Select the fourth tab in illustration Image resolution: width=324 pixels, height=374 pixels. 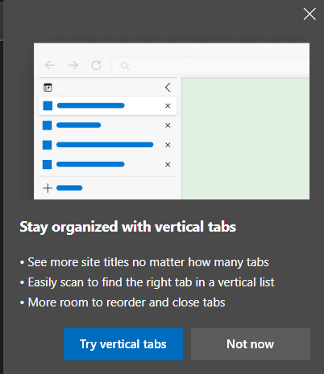(x=108, y=164)
